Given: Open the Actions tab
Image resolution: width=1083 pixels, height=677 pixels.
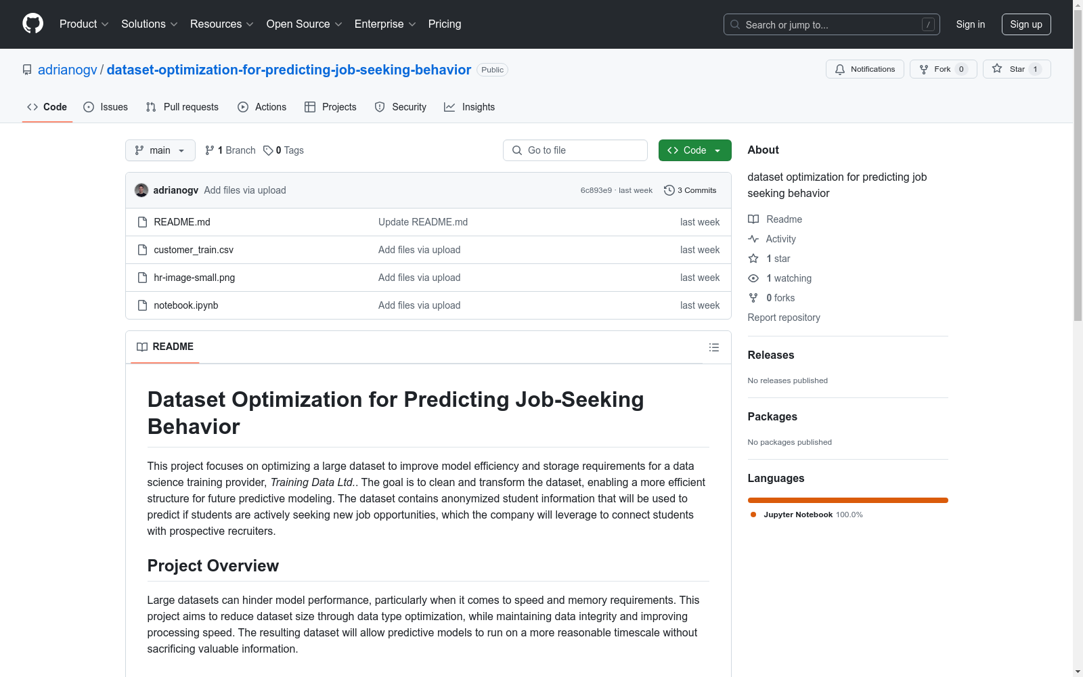Looking at the screenshot, I should click(262, 107).
